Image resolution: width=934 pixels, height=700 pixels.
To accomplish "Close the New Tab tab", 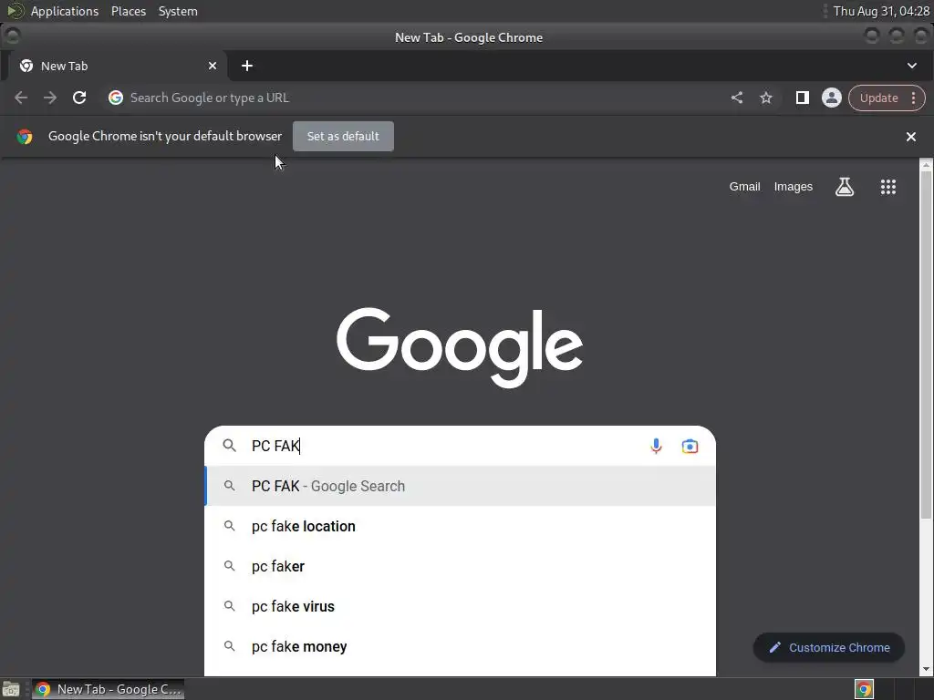I will click(212, 66).
